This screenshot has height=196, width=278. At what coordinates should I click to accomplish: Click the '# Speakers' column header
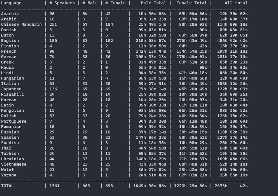[x=62, y=3]
